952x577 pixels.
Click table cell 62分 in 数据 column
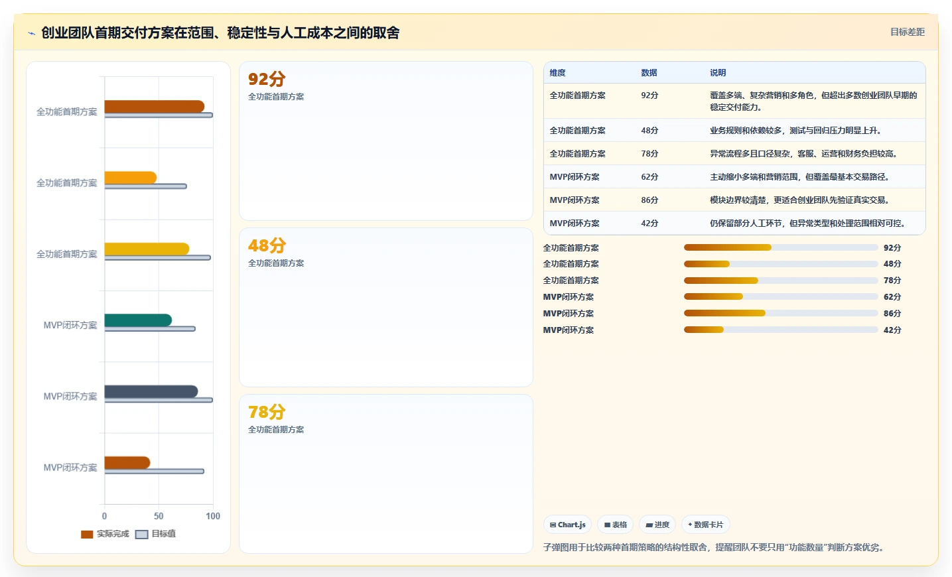click(649, 177)
